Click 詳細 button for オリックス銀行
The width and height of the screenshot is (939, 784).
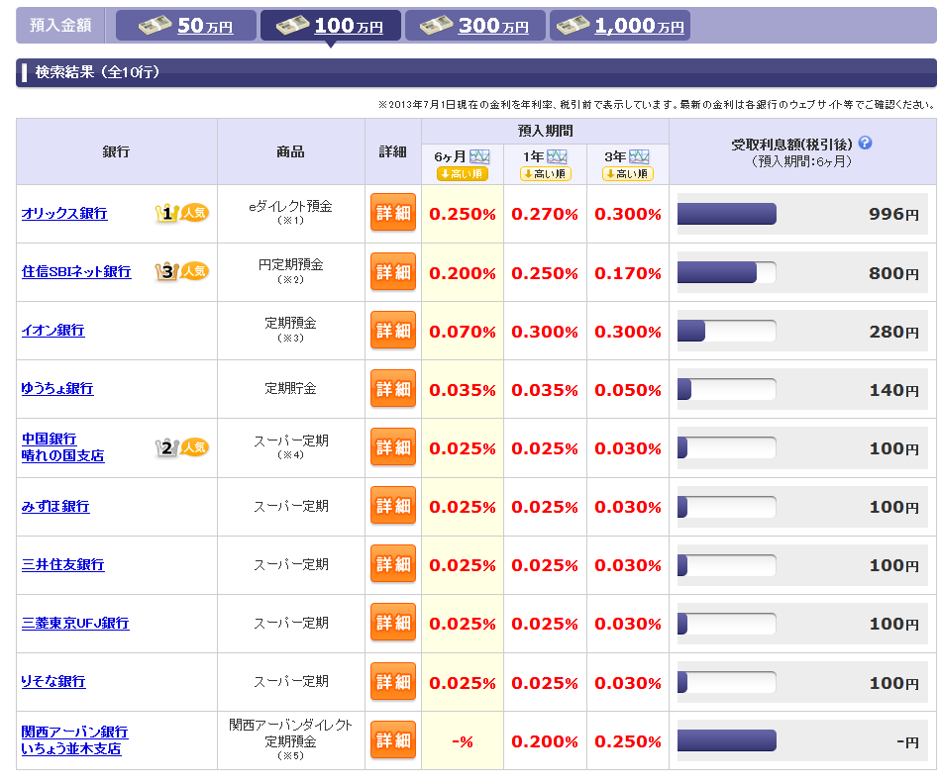393,212
